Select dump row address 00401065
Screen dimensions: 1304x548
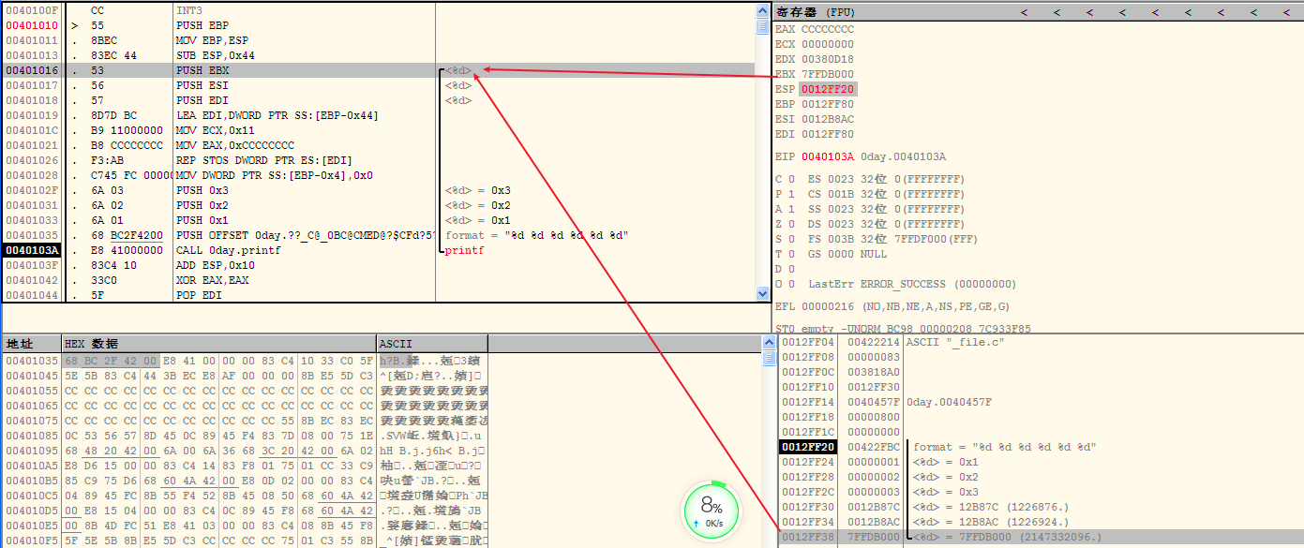[33, 406]
